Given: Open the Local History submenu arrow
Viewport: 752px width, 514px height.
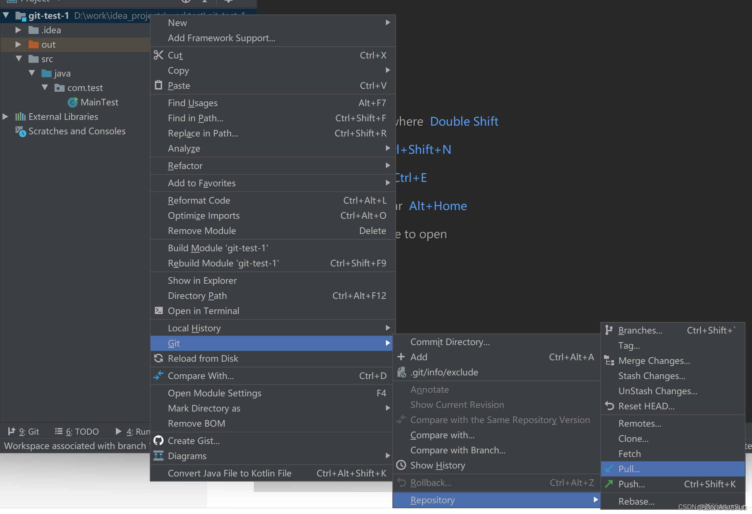Looking at the screenshot, I should point(388,328).
